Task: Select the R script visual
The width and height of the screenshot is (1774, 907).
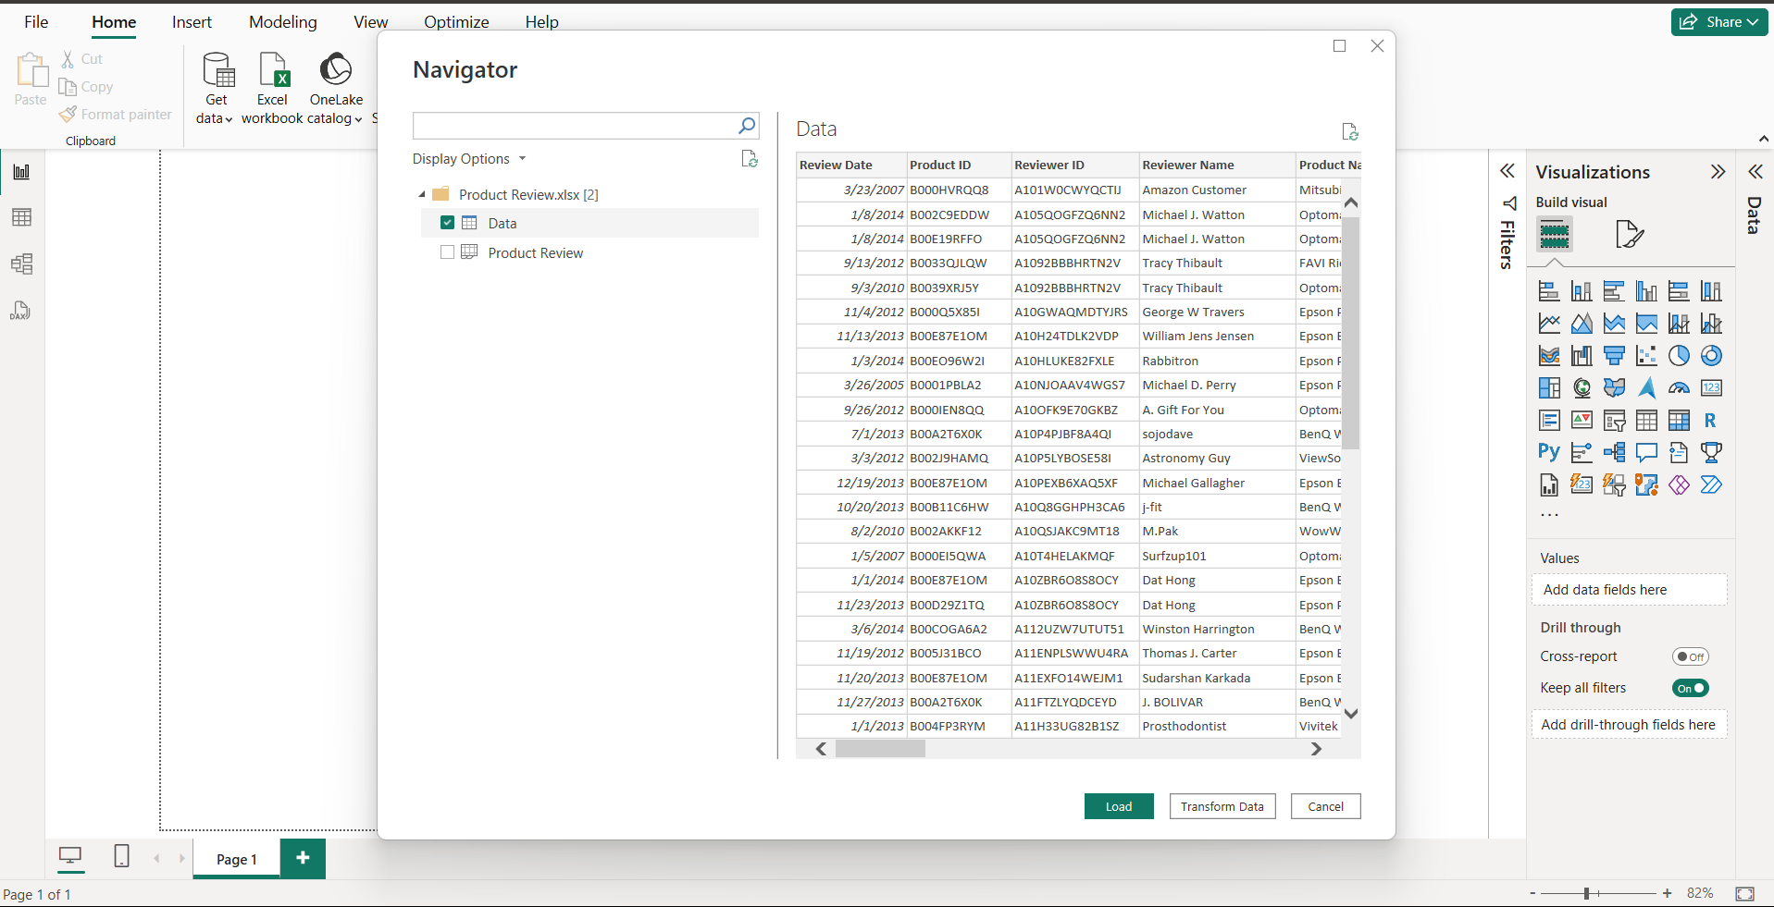Action: pos(1711,421)
